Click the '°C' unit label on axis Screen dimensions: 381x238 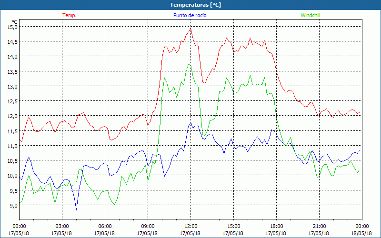(x=15, y=21)
